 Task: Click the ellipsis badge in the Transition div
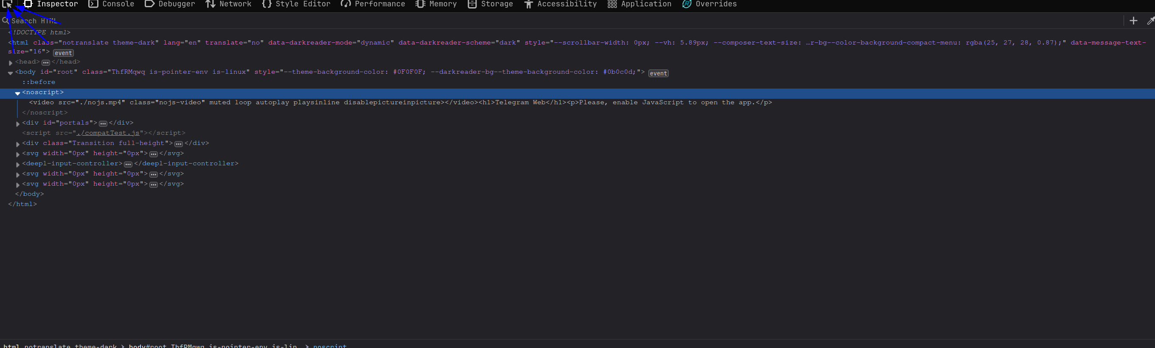[179, 144]
